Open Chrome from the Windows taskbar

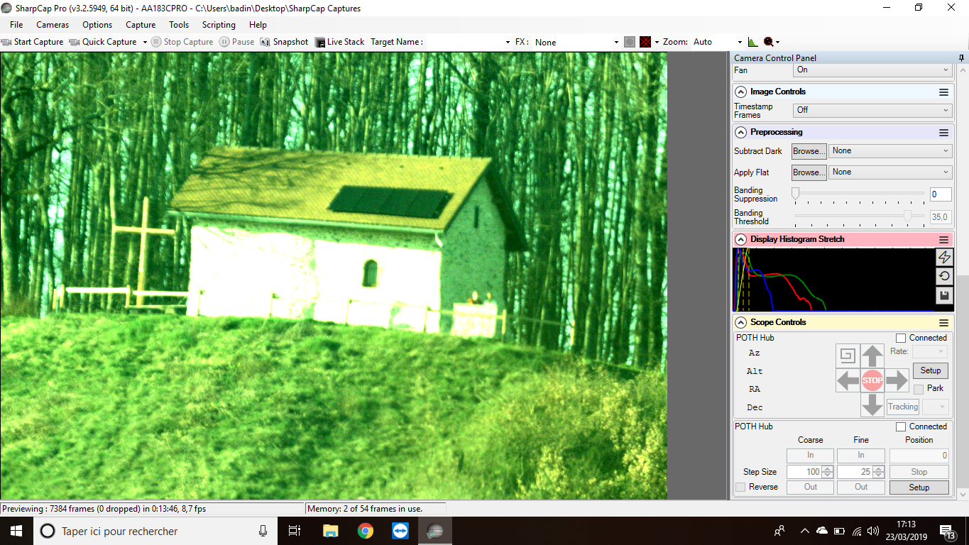pos(366,531)
